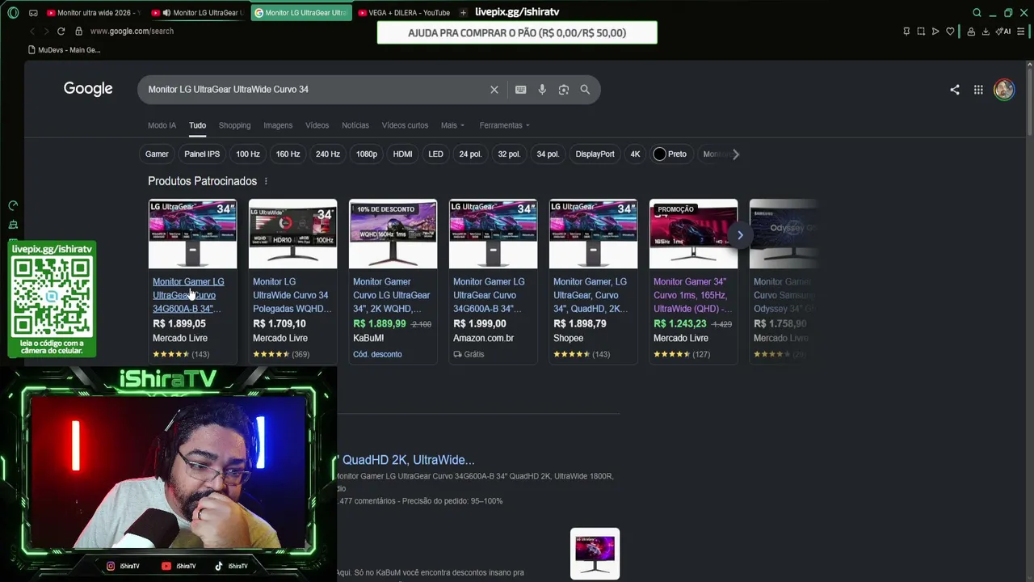Open the Easy Setup sliders icon
This screenshot has width=1034, height=582.
[1022, 32]
